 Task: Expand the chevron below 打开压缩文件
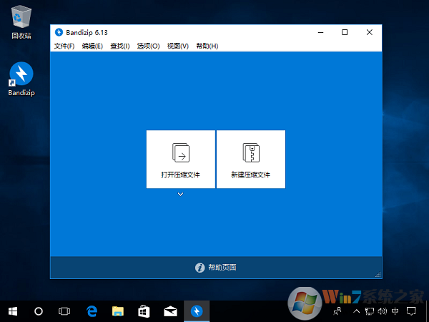pos(180,194)
